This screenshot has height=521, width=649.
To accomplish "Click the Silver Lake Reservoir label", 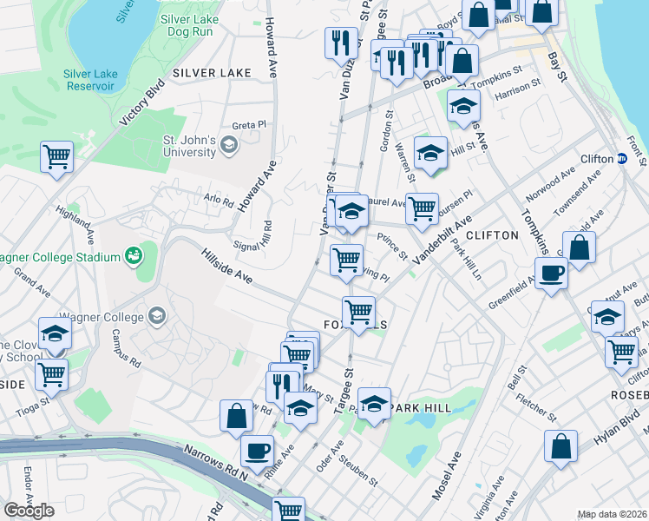I will pyautogui.click(x=90, y=80).
